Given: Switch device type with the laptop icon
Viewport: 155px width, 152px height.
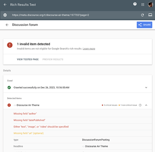Looking at the screenshot, I should pos(150,15).
